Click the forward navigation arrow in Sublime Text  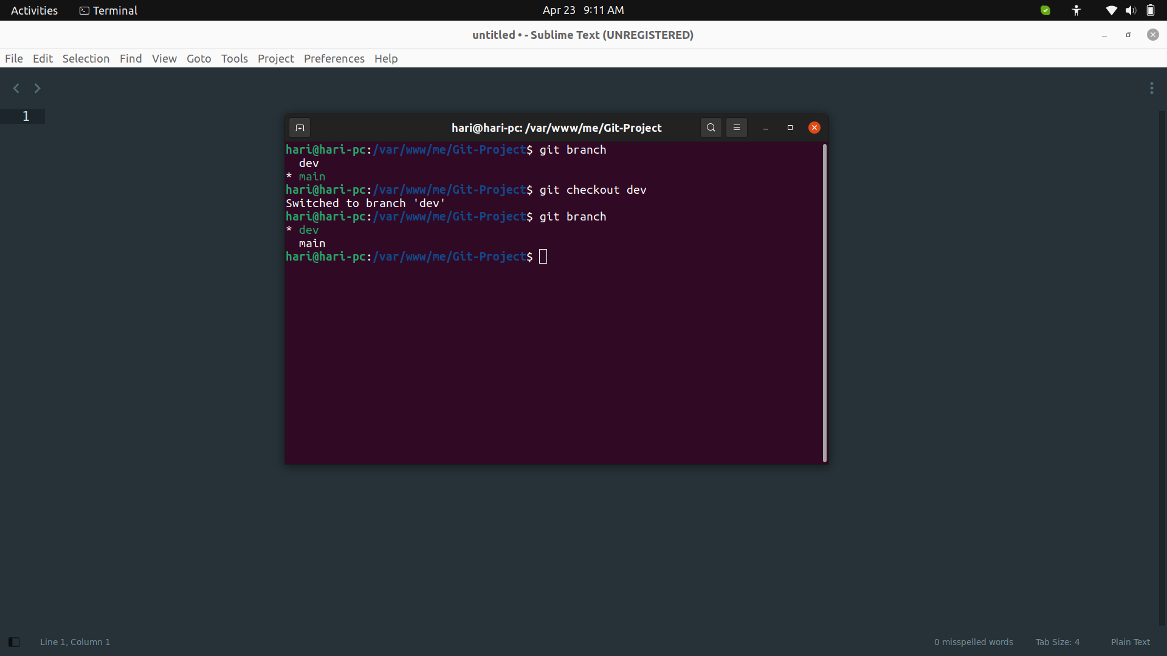[x=36, y=88]
